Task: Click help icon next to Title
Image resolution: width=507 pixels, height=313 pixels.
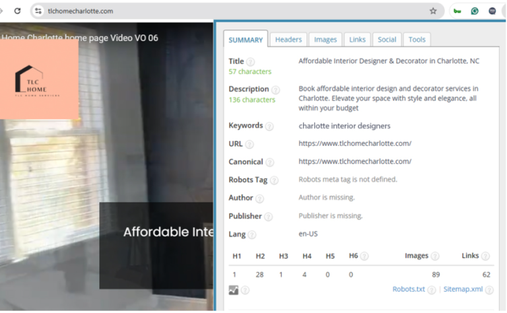Action: [251, 62]
